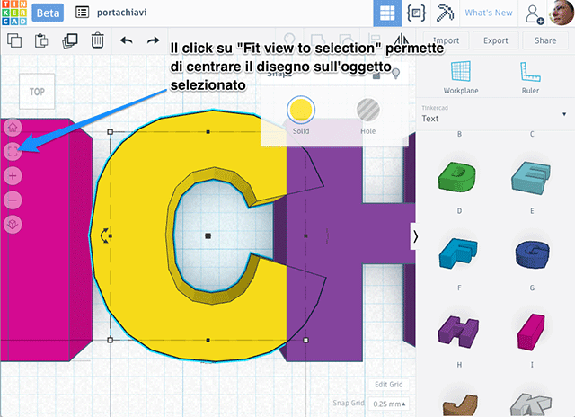Open the What's New tab
Viewport: 575px width, 417px height.
click(489, 13)
